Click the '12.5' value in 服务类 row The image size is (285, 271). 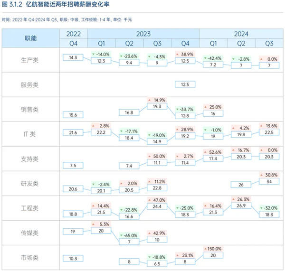point(185,84)
